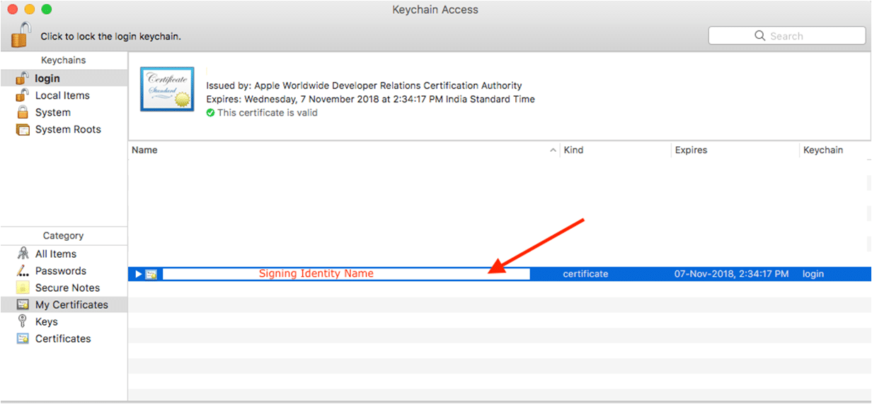The height and width of the screenshot is (404, 872).
Task: Click the 'Issued by: Apple Worldwide Developer Relations' text
Action: pos(364,85)
